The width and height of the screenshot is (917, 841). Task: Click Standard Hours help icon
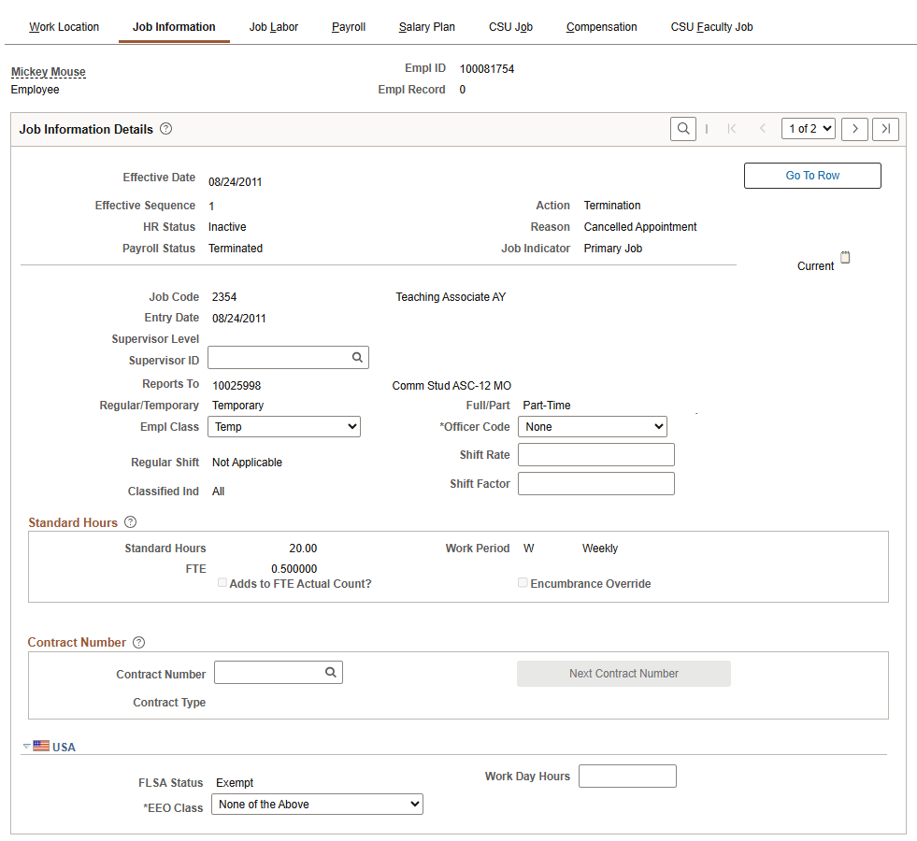[131, 522]
